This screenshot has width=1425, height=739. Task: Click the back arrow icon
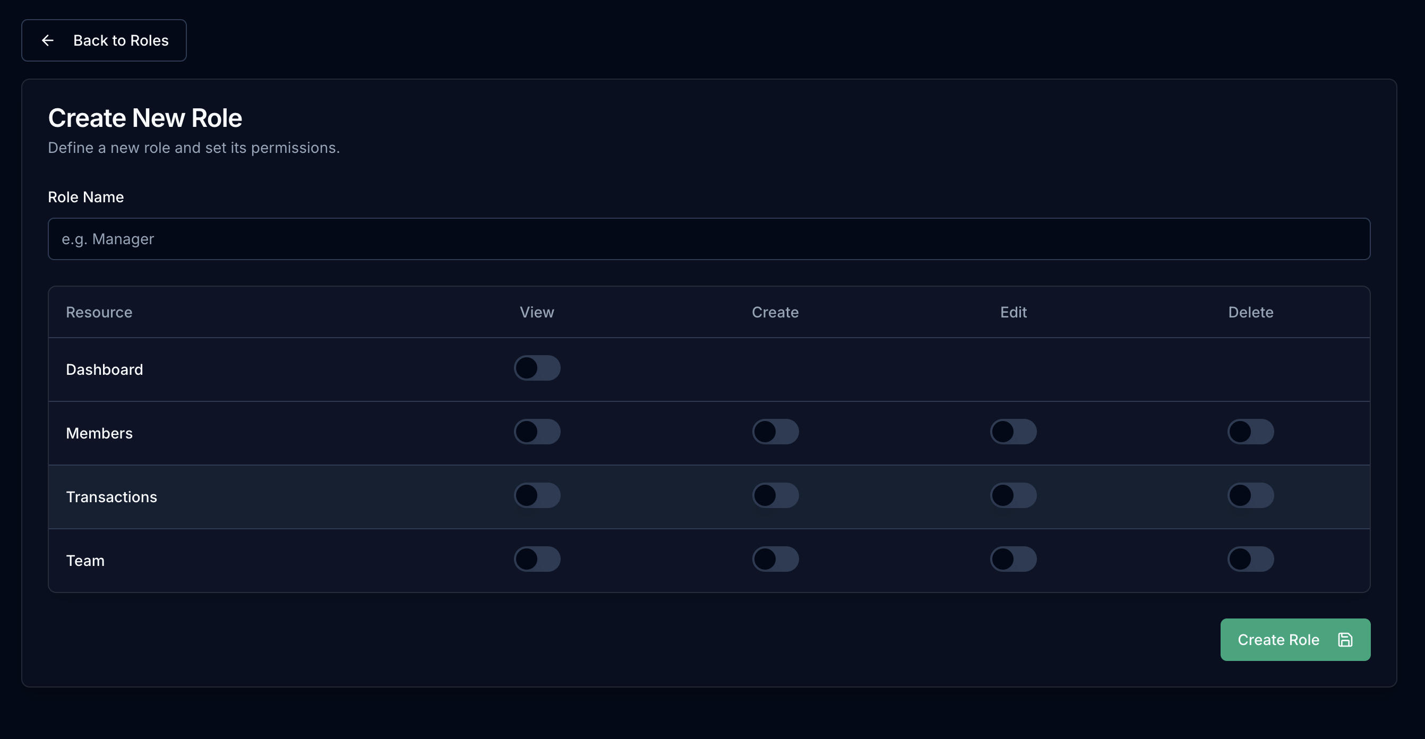pyautogui.click(x=48, y=40)
